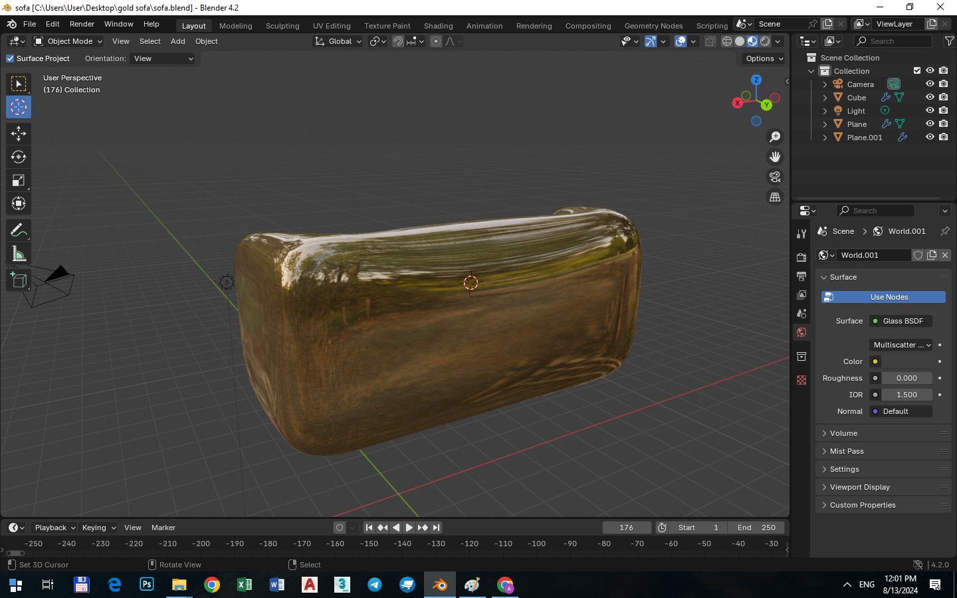Viewport: 957px width, 598px height.
Task: Select the Annotate tool
Action: coord(19,231)
